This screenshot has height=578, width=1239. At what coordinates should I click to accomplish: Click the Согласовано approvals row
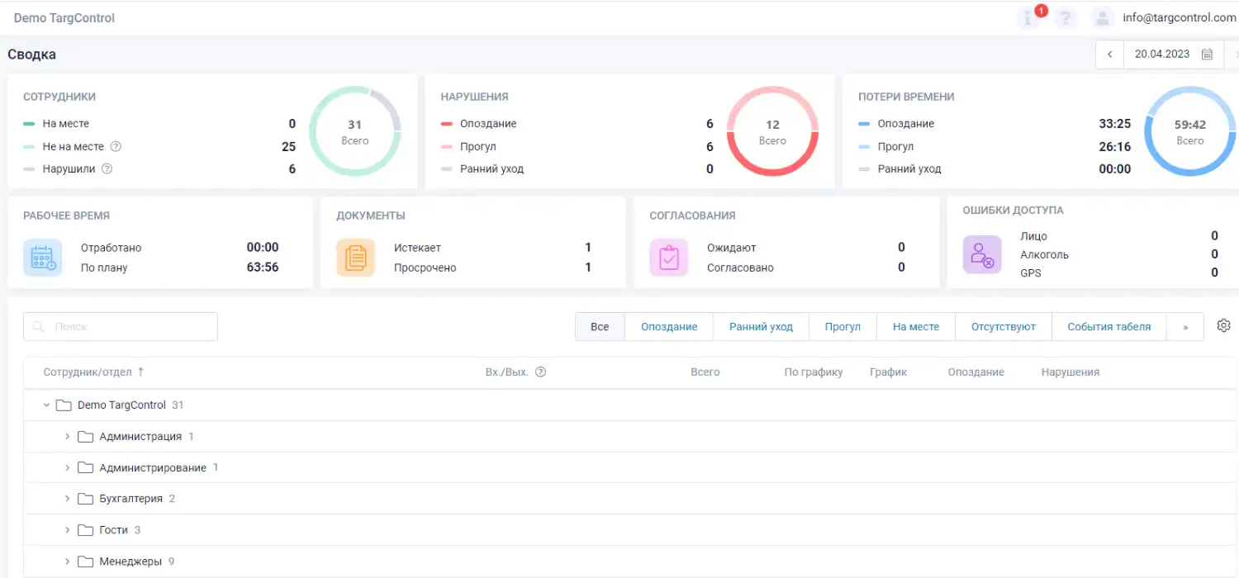(806, 268)
